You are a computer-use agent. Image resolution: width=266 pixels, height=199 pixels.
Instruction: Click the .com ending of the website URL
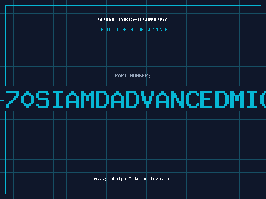tap(166, 179)
